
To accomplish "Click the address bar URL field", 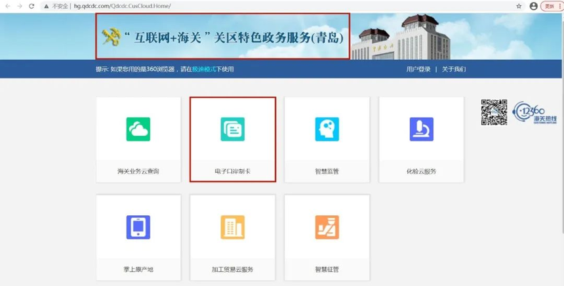I will pyautogui.click(x=262, y=6).
